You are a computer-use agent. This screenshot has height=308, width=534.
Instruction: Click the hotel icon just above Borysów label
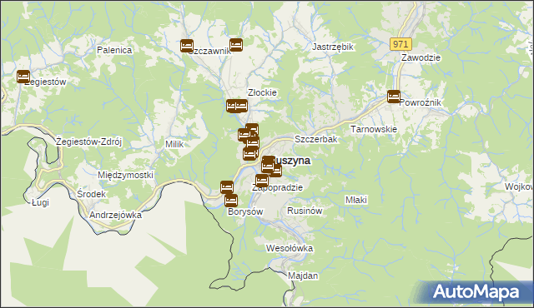[x=231, y=201]
